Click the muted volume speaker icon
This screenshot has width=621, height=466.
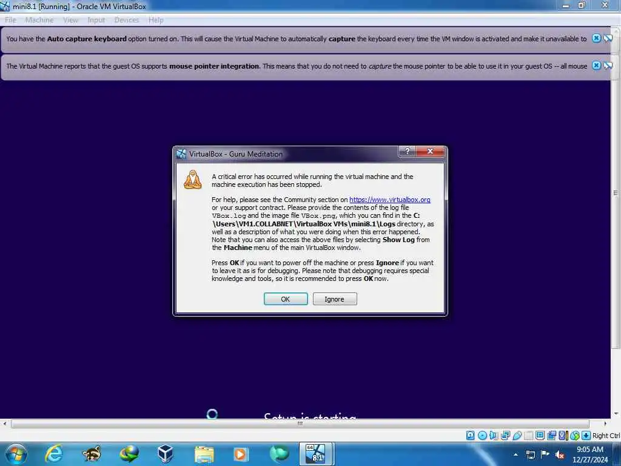560,454
